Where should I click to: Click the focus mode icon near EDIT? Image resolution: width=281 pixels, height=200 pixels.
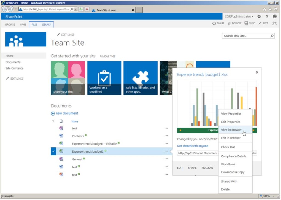[274, 23]
